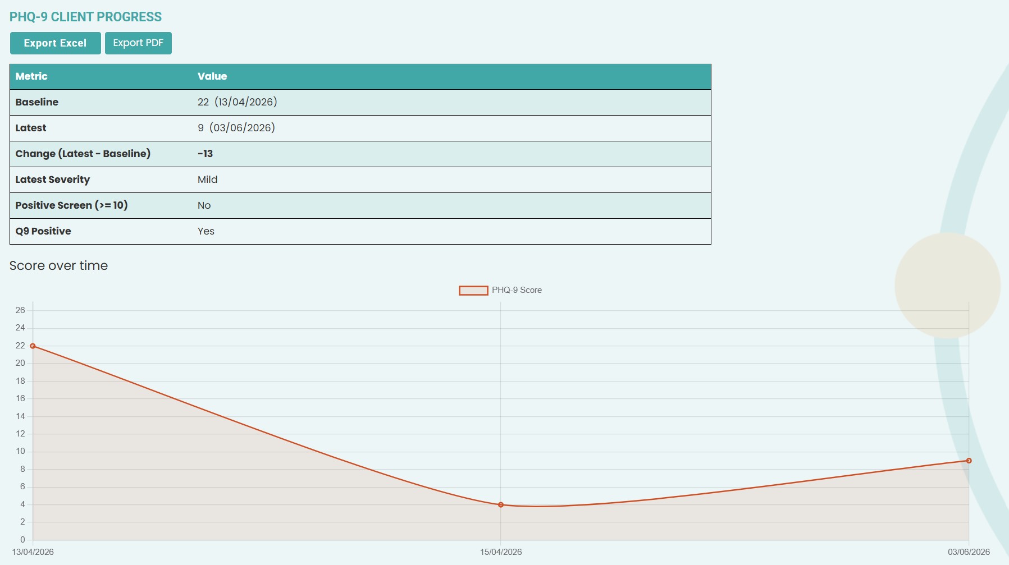The image size is (1009, 565).
Task: Click the Value column header
Action: click(212, 76)
